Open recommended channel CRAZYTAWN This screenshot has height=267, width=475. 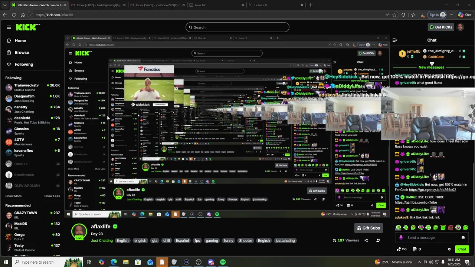[x=32, y=215]
